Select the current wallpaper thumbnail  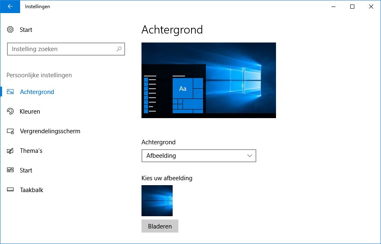[157, 201]
